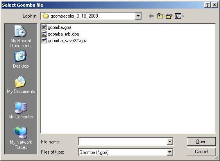Click the goomba_save32.gba file name
The image size is (220, 161).
(x=68, y=41)
